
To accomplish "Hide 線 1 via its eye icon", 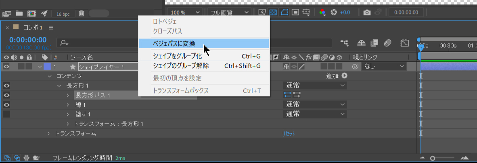I will pyautogui.click(x=6, y=105).
